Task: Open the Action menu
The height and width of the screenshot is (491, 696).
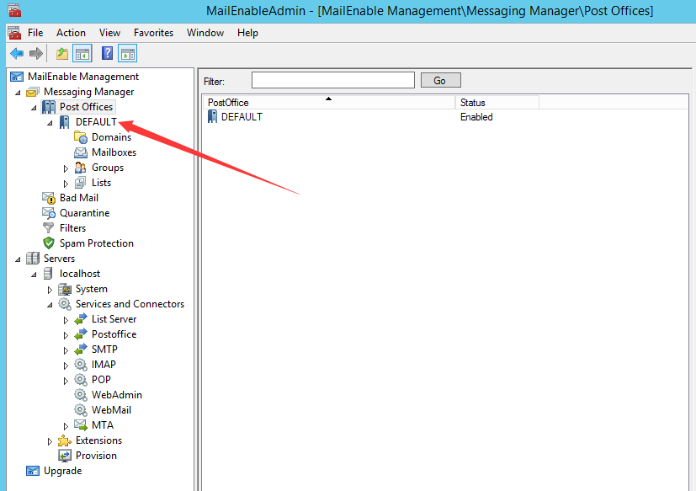Action: click(71, 33)
